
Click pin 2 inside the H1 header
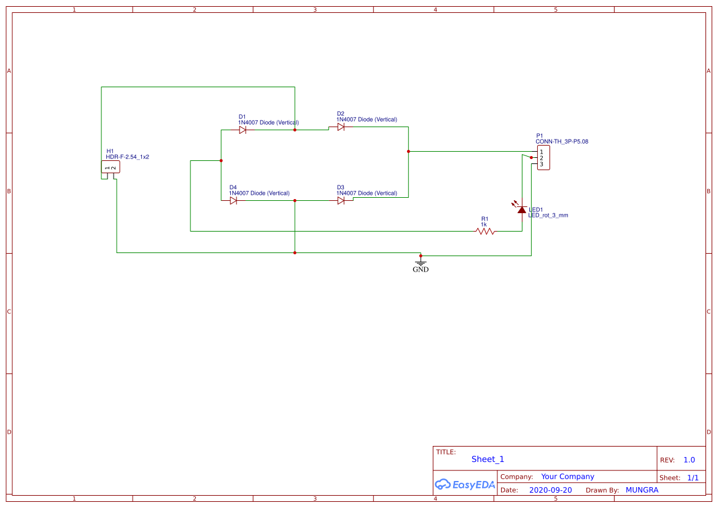pyautogui.click(x=114, y=168)
